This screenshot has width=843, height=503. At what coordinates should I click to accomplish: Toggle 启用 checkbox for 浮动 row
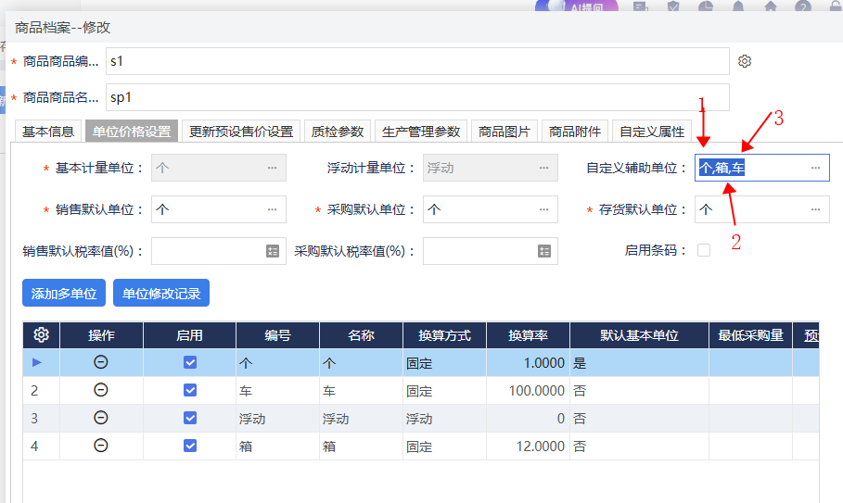click(190, 418)
